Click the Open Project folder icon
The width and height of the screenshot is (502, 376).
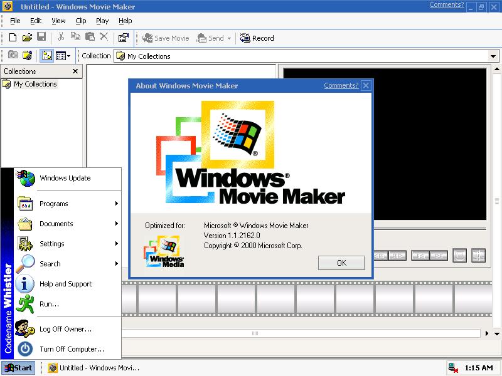(27, 38)
